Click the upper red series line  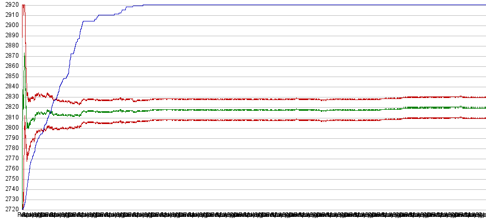click(256, 99)
